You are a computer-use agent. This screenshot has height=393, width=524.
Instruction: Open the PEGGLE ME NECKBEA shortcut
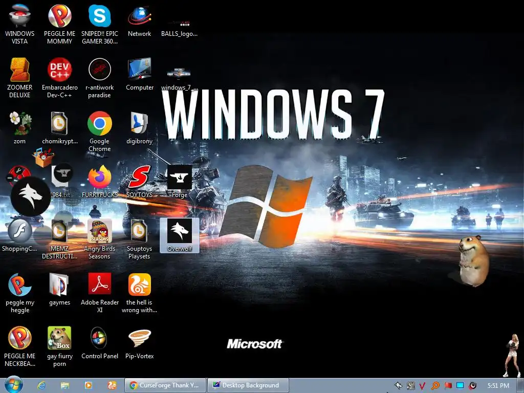click(x=19, y=347)
